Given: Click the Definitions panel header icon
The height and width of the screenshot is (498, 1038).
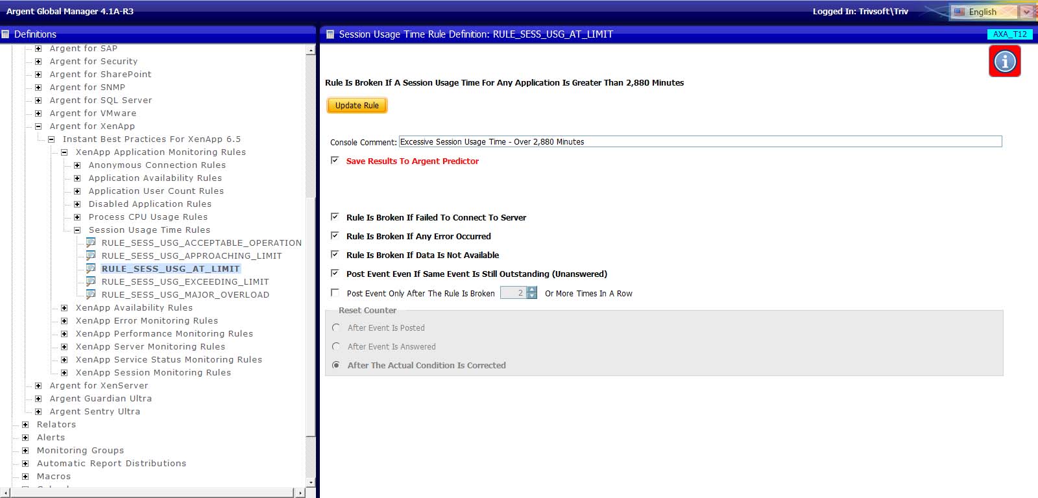Looking at the screenshot, I should (6, 34).
